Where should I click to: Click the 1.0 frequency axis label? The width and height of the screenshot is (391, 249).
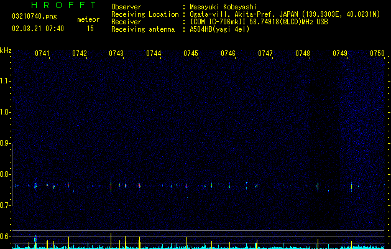point(5,112)
